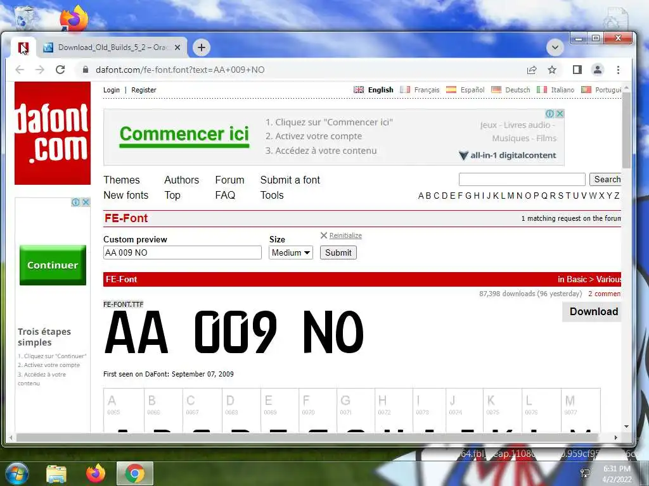Open the Chrome profile icon
649x486 pixels.
pos(597,70)
